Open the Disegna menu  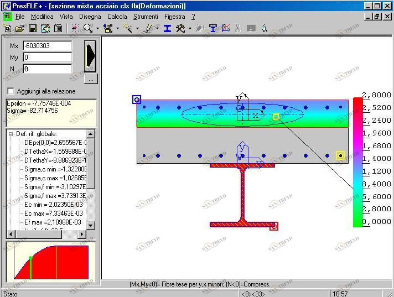(90, 17)
